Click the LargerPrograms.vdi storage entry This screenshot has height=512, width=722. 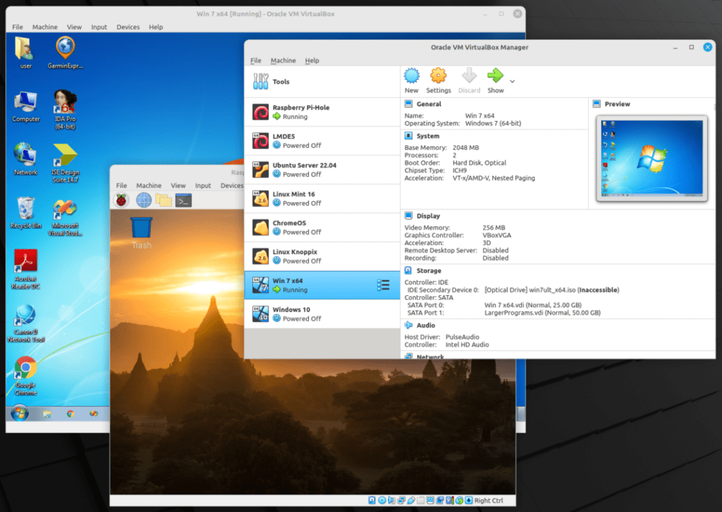542,313
